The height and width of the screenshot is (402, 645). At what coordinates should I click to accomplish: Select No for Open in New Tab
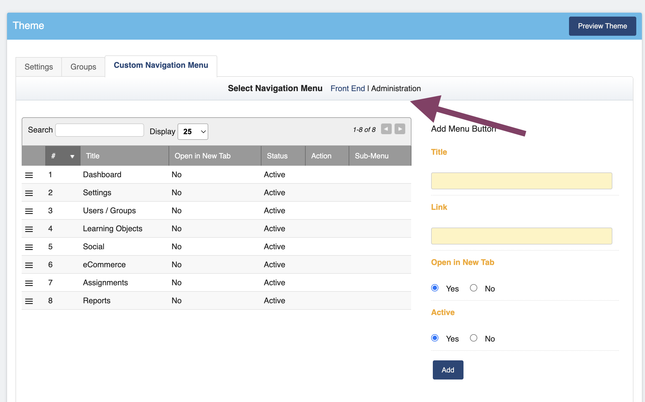coord(474,288)
